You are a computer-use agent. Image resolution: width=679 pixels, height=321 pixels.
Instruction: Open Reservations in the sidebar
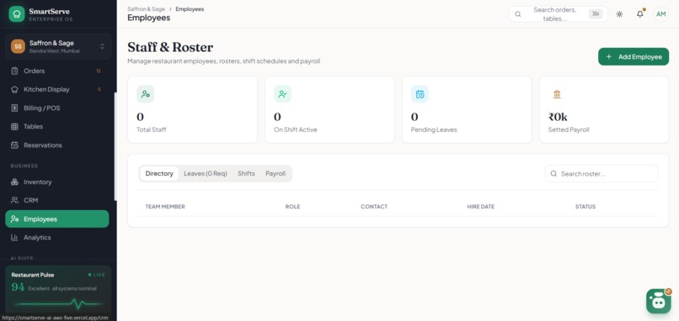point(57,145)
